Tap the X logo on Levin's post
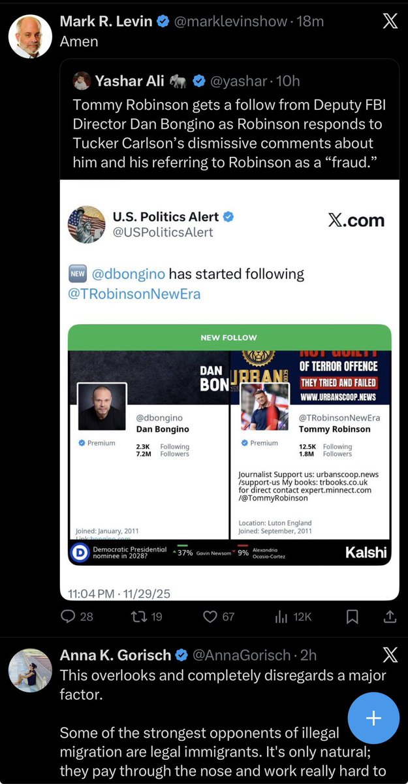This screenshot has height=784, width=408. (390, 22)
